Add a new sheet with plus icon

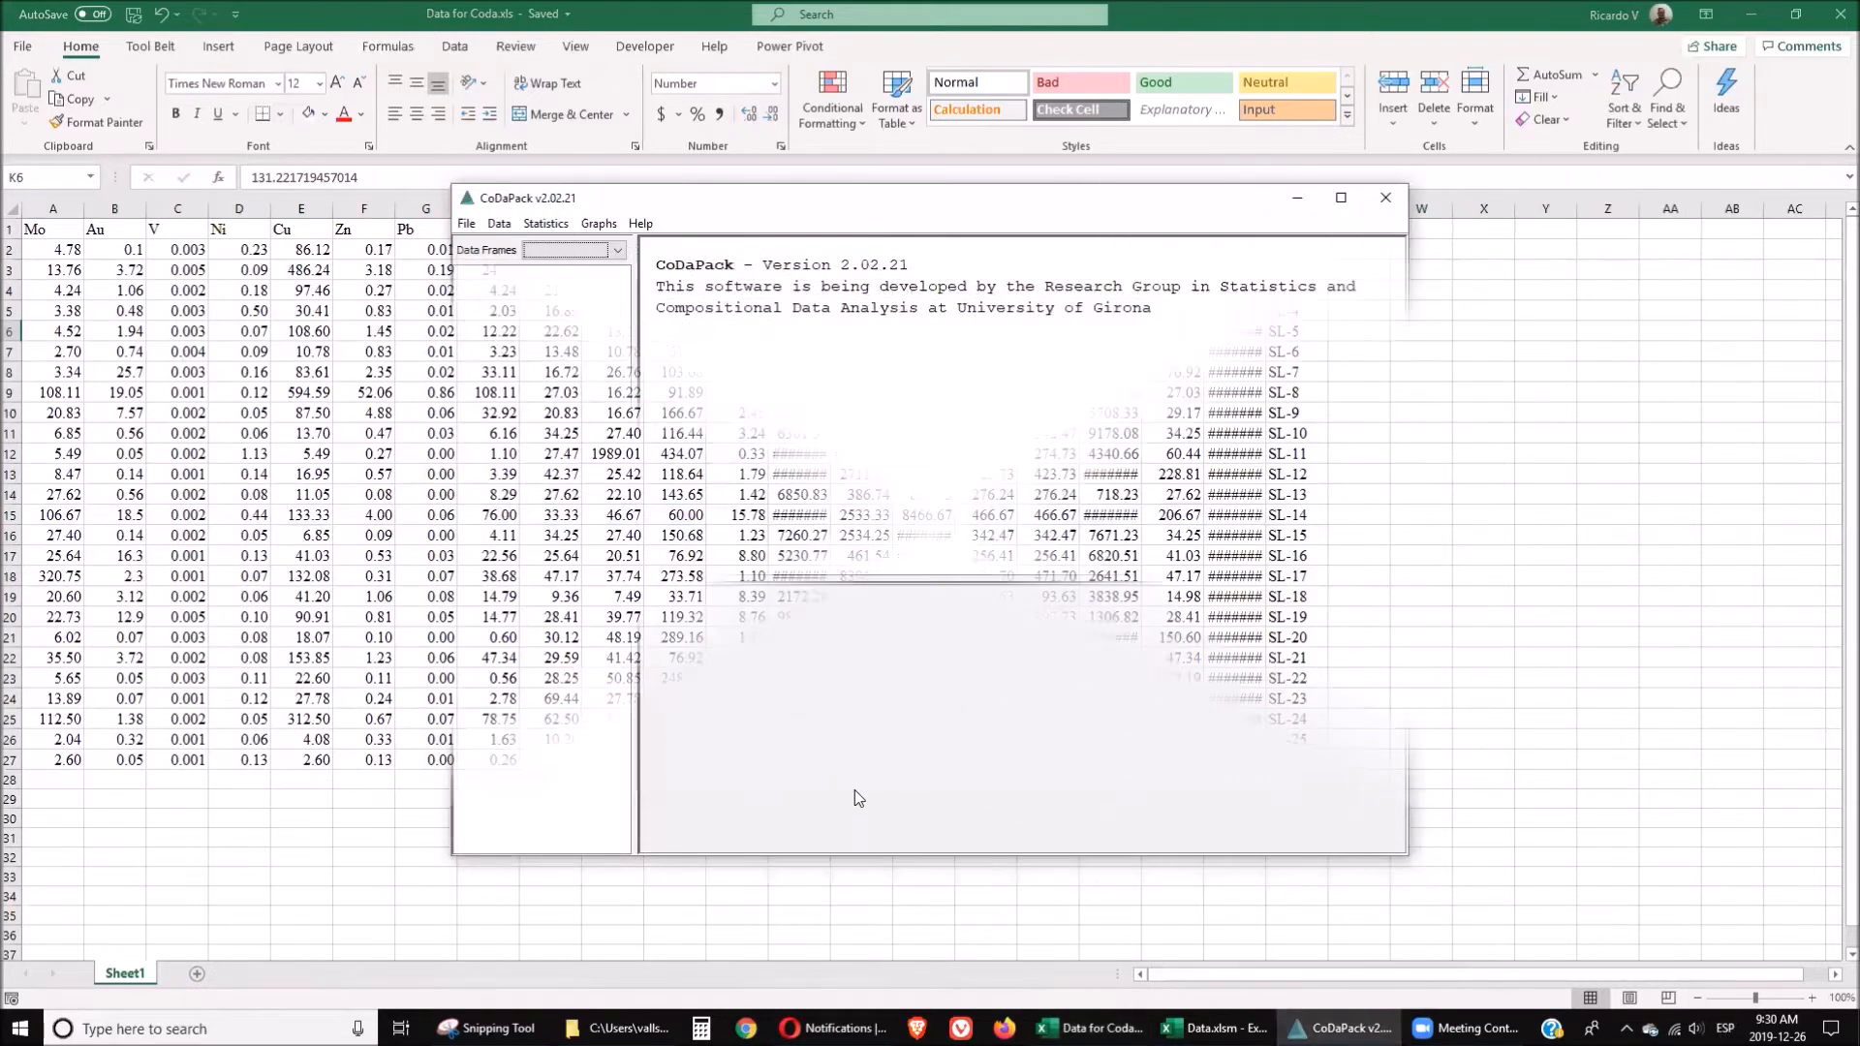(197, 973)
